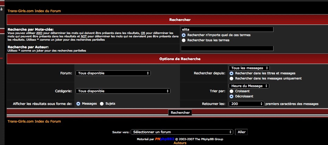Click the keyword search field containing "elita"
The height and width of the screenshot is (145, 328).
[227, 29]
